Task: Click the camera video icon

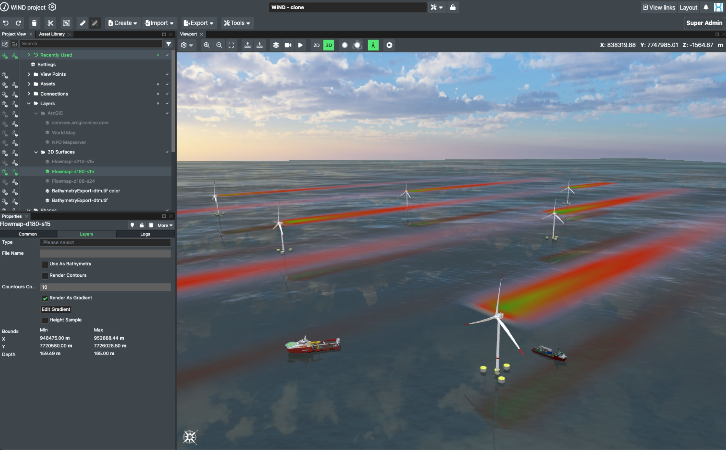Action: coord(288,45)
